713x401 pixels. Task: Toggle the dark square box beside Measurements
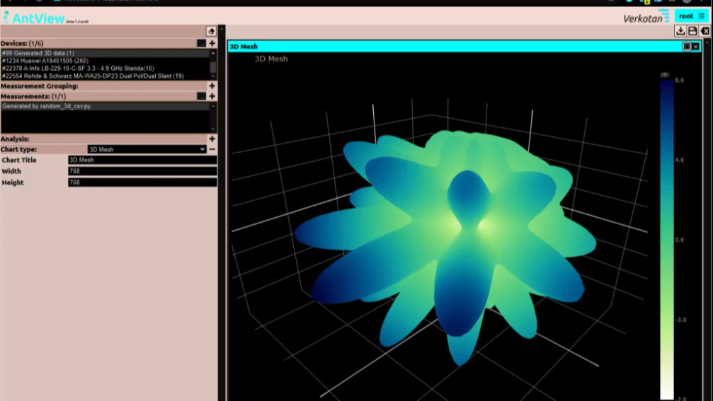[x=201, y=96]
